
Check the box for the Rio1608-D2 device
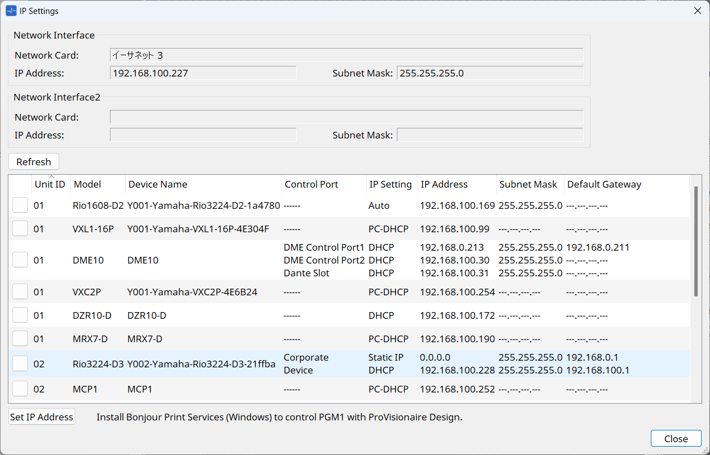point(20,205)
